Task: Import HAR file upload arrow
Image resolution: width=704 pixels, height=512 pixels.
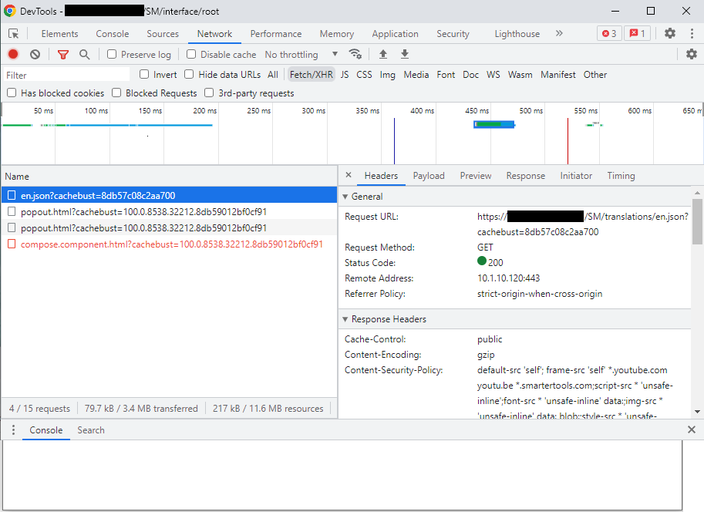Action: click(x=383, y=54)
